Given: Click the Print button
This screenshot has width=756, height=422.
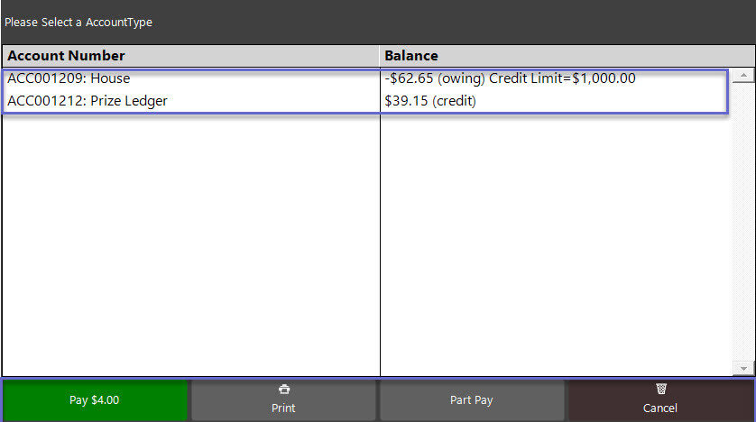Looking at the screenshot, I should click(x=283, y=399).
